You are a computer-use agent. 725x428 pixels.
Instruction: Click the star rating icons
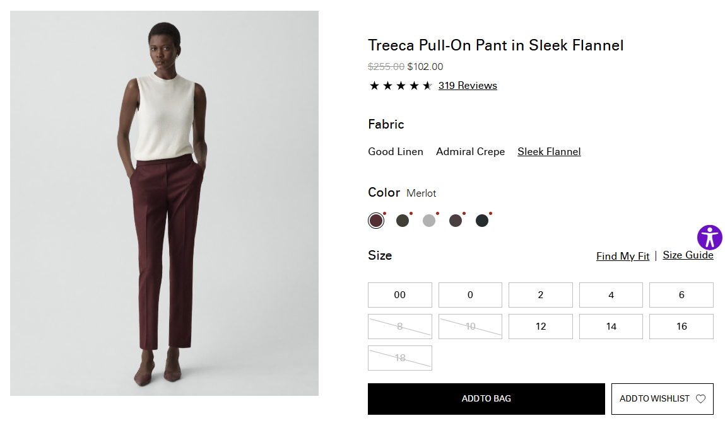click(x=401, y=86)
